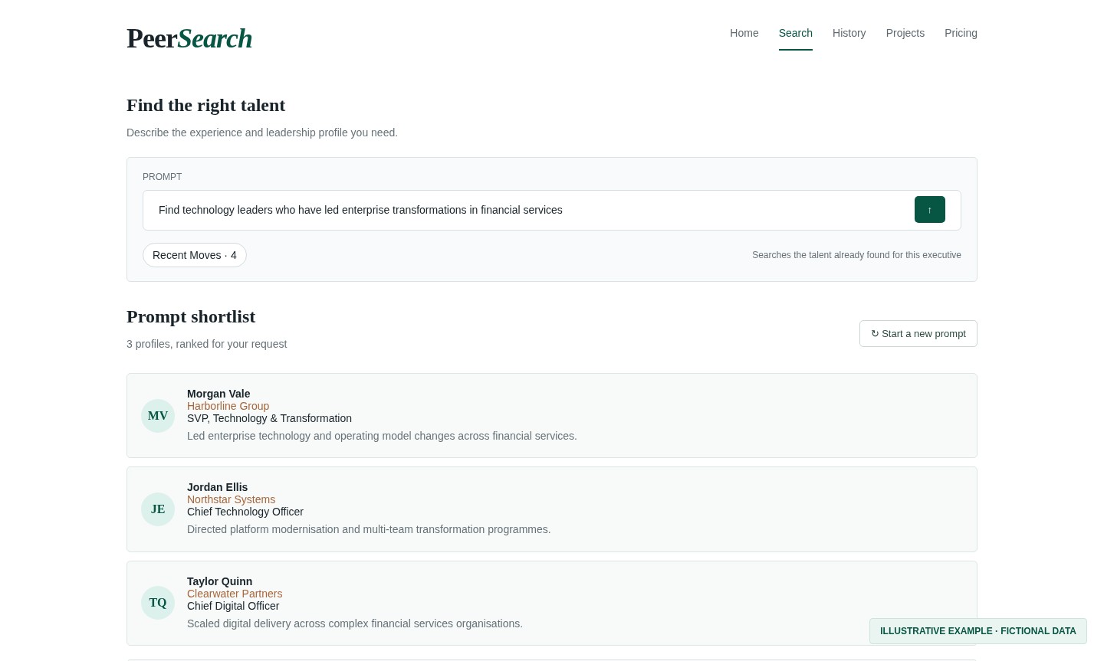Click Jordan Ellis's platform modernisation summary
Screen dimensions: 1104x661
pos(369,529)
